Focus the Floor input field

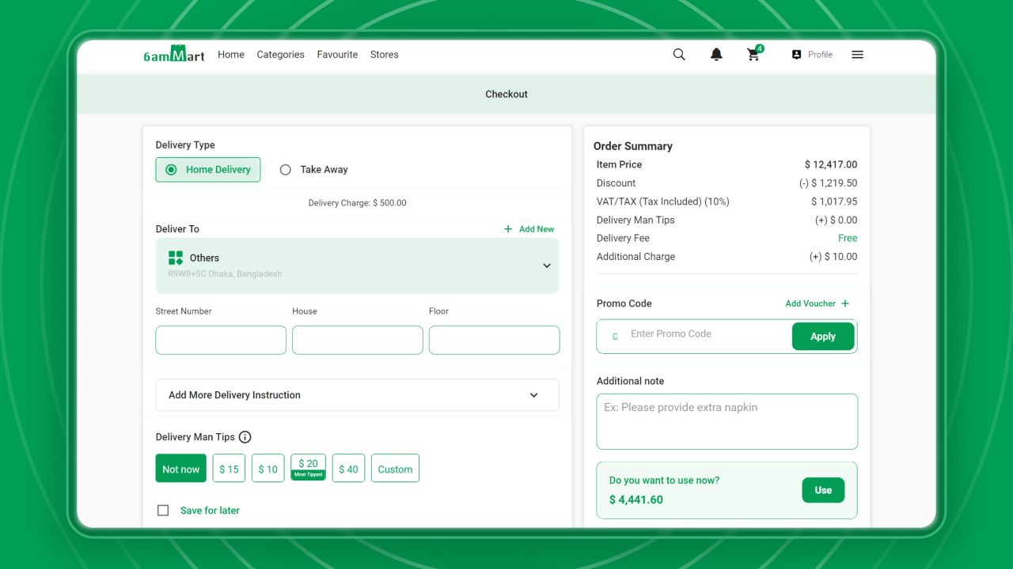coord(494,340)
